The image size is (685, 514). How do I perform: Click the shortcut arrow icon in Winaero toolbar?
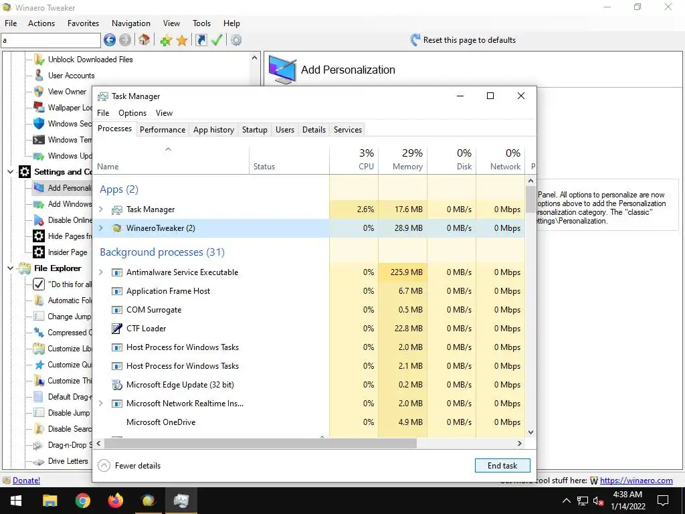click(x=201, y=40)
